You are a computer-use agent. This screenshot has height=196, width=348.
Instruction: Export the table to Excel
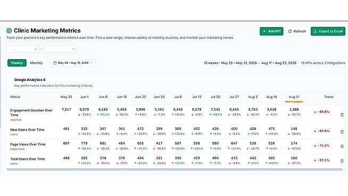(328, 31)
